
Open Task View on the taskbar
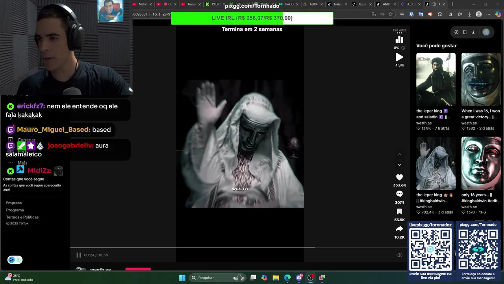[x=253, y=278]
